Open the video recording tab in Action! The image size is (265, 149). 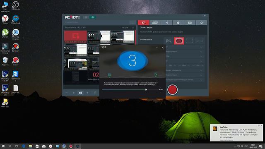144,23
